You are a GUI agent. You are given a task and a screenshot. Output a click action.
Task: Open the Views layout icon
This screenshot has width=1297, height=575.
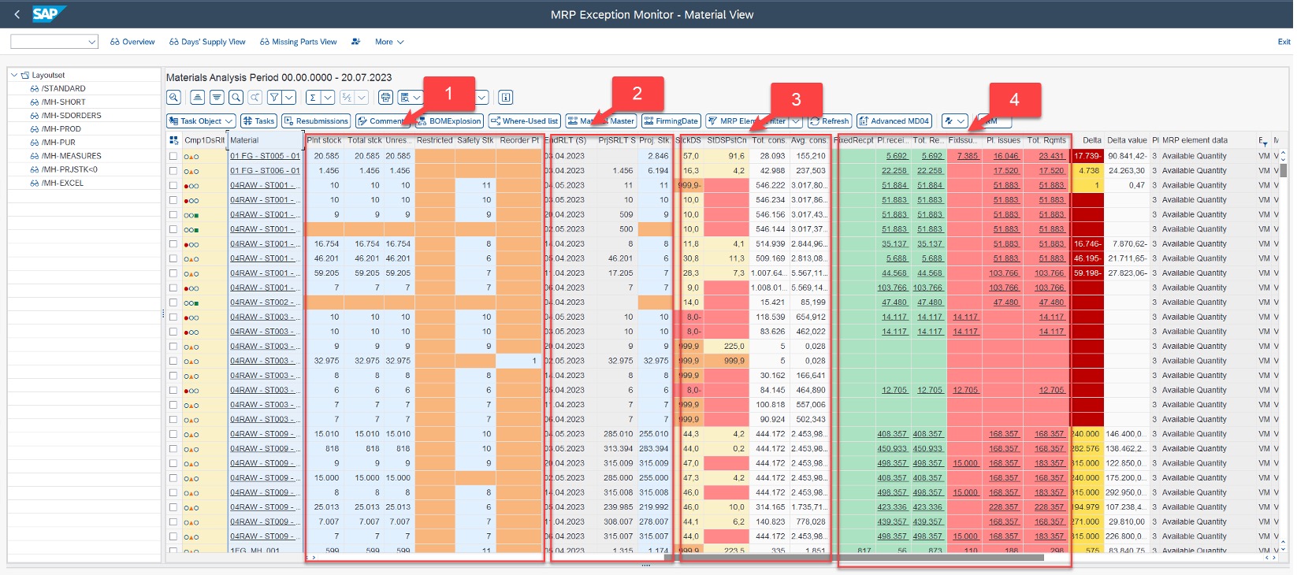[x=404, y=97]
